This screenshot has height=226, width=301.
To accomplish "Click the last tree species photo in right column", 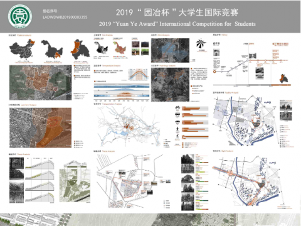I will point(187,206).
